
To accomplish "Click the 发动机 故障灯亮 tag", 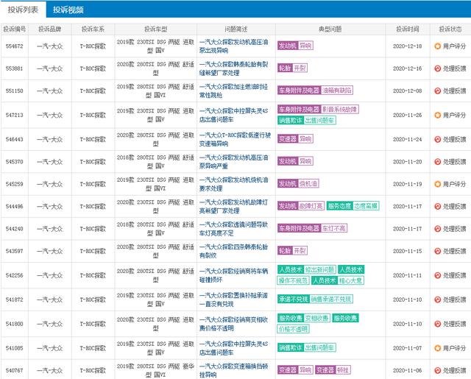I will pyautogui.click(x=301, y=206).
